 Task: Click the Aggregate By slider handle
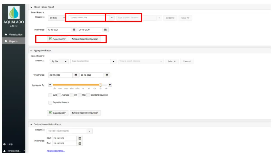100,85
